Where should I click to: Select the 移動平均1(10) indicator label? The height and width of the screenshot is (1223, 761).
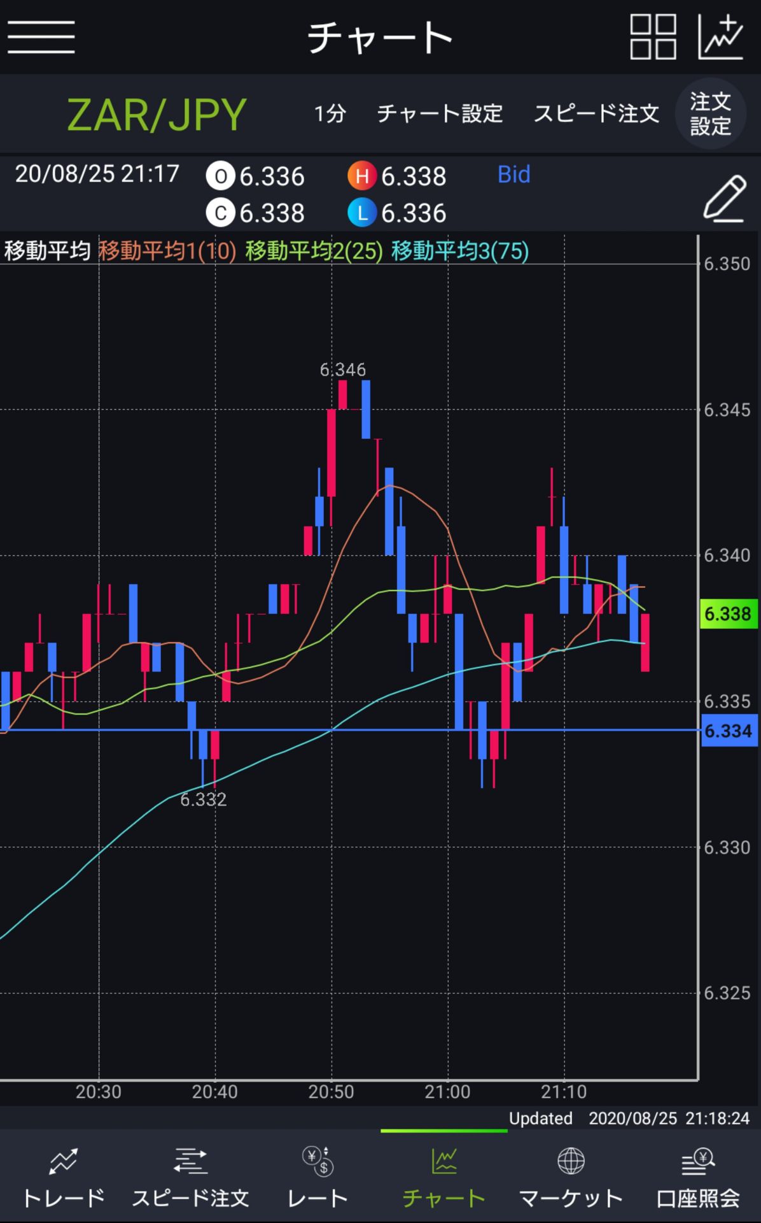point(167,251)
